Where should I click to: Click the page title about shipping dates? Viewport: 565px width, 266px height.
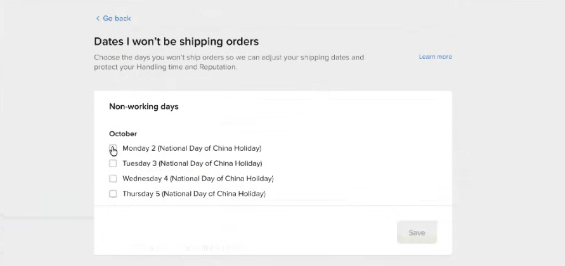point(176,42)
